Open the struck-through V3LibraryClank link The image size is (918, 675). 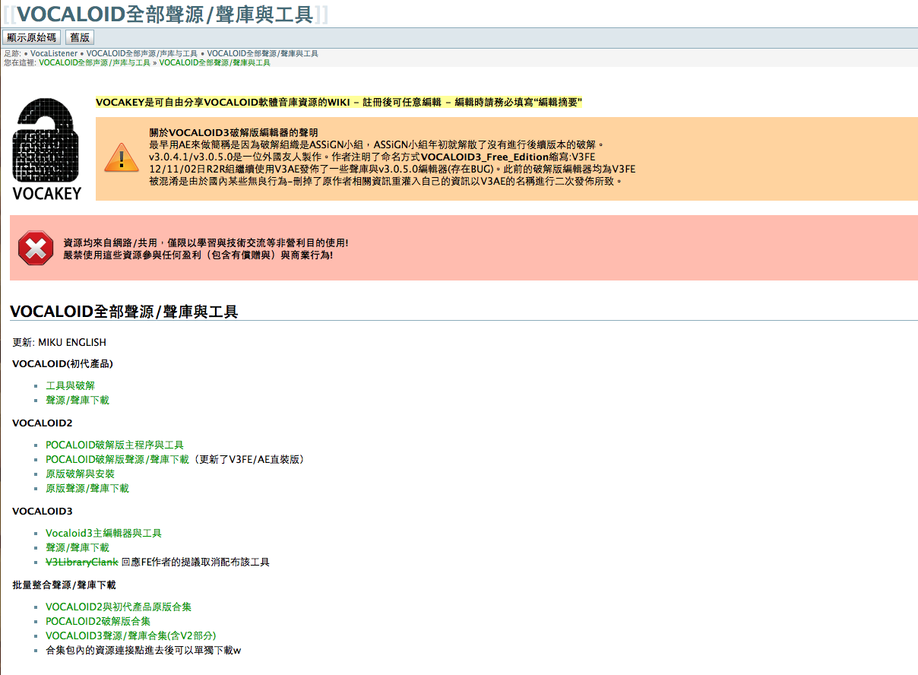(x=82, y=562)
